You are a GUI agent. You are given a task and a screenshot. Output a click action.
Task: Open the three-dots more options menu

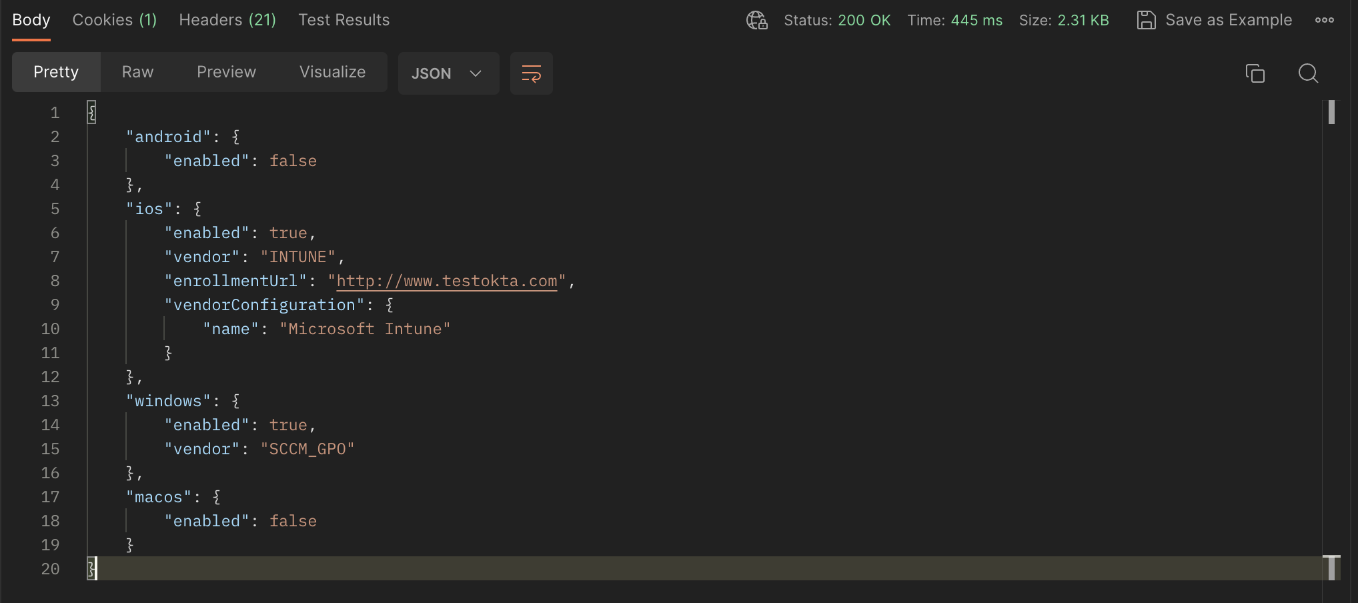1324,20
